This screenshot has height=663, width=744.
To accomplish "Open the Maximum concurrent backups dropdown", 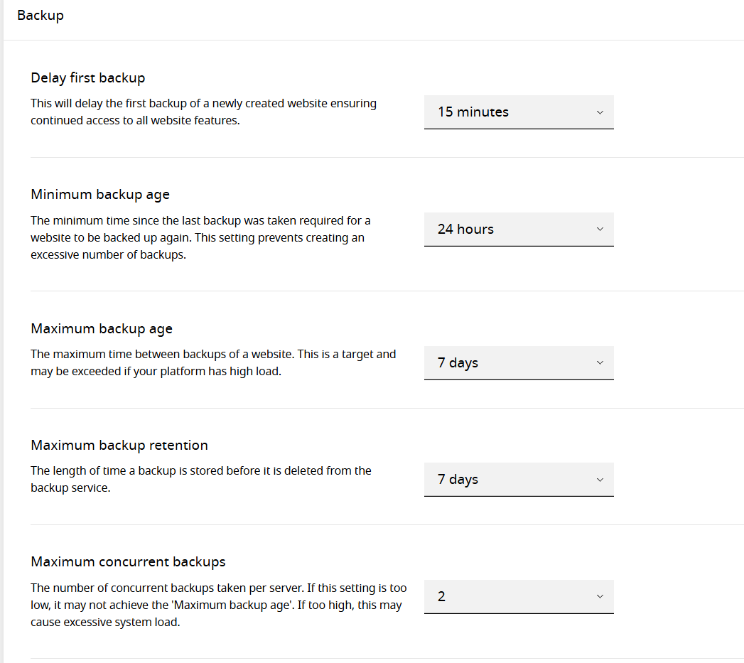I will [518, 596].
